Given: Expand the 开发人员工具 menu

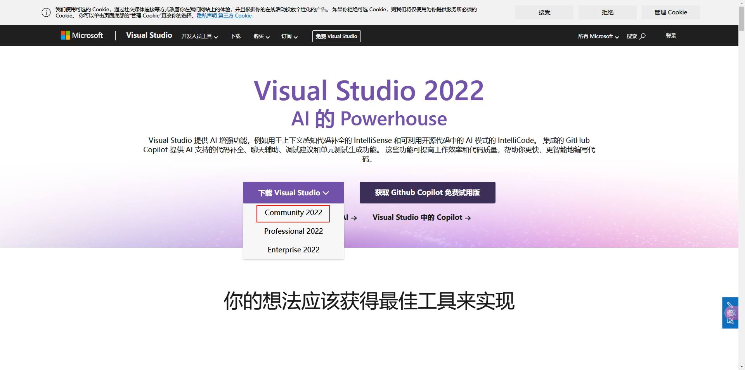Looking at the screenshot, I should [200, 36].
